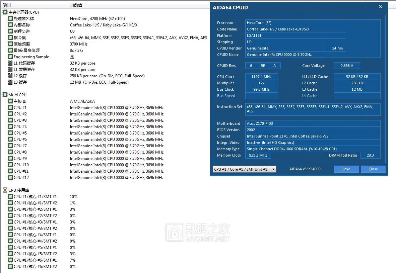396x273 pixels.
Task: Click the CPU #5 processor icon
Action: click(10, 133)
